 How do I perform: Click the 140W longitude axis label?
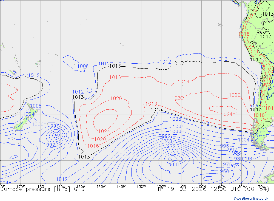121,186
